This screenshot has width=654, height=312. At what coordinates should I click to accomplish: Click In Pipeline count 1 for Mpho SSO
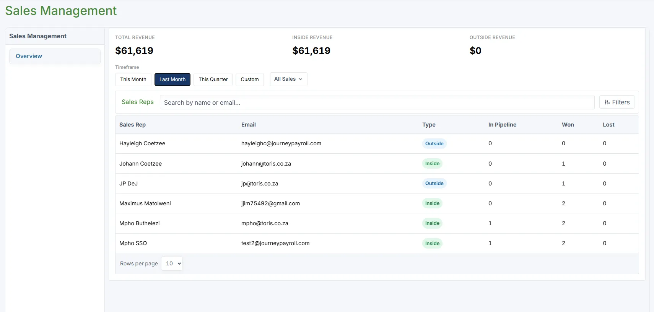click(x=490, y=243)
